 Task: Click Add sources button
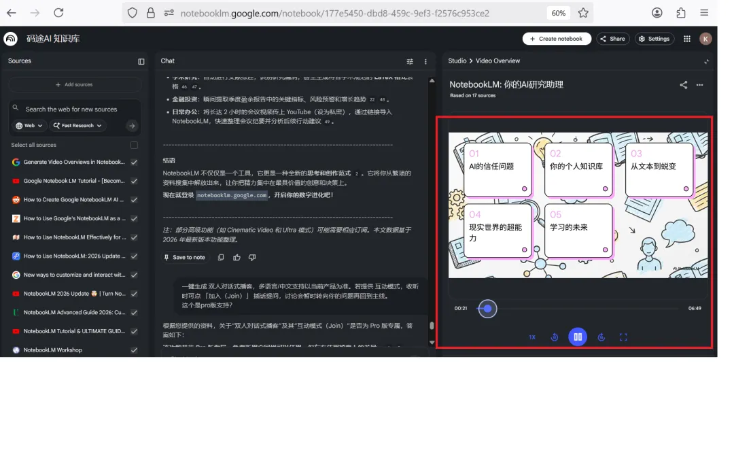75,85
